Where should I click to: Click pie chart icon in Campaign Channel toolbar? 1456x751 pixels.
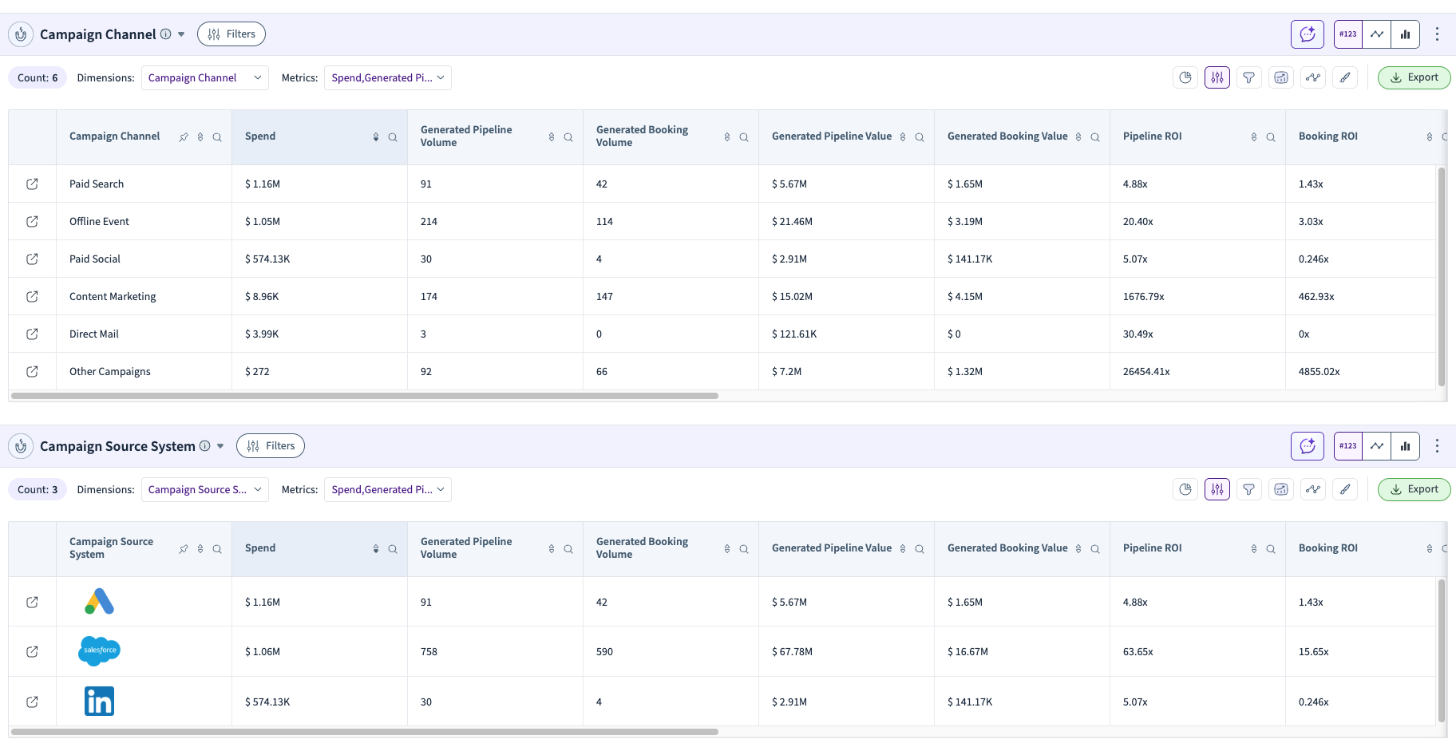pyautogui.click(x=1185, y=77)
